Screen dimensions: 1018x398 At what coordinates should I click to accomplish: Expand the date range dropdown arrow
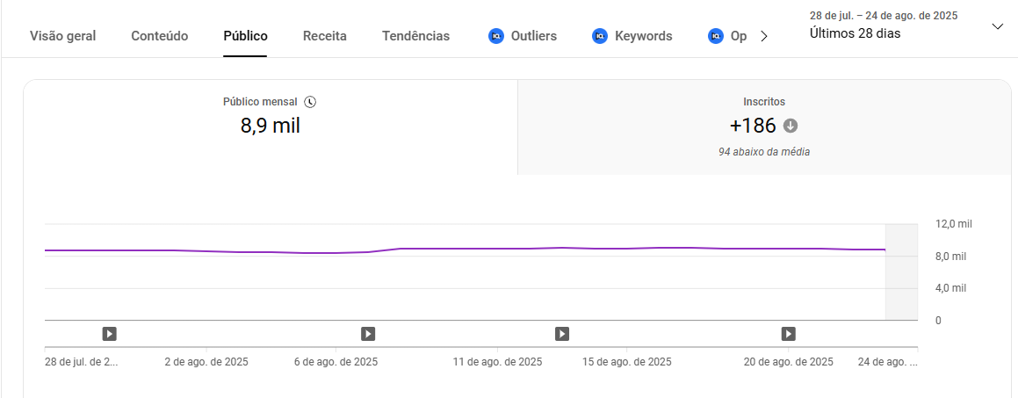pos(997,26)
